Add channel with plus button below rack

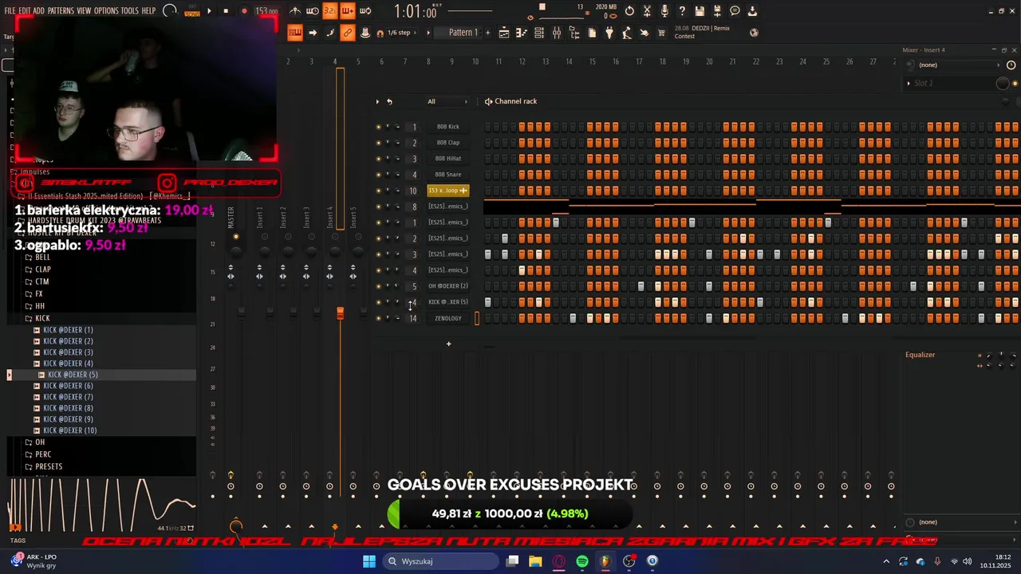[x=448, y=344]
